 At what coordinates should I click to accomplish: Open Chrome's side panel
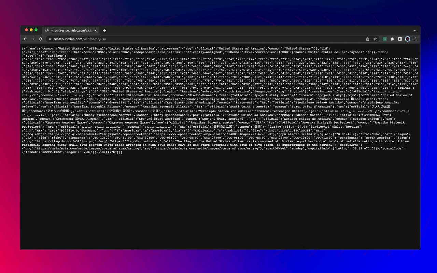[x=400, y=39]
